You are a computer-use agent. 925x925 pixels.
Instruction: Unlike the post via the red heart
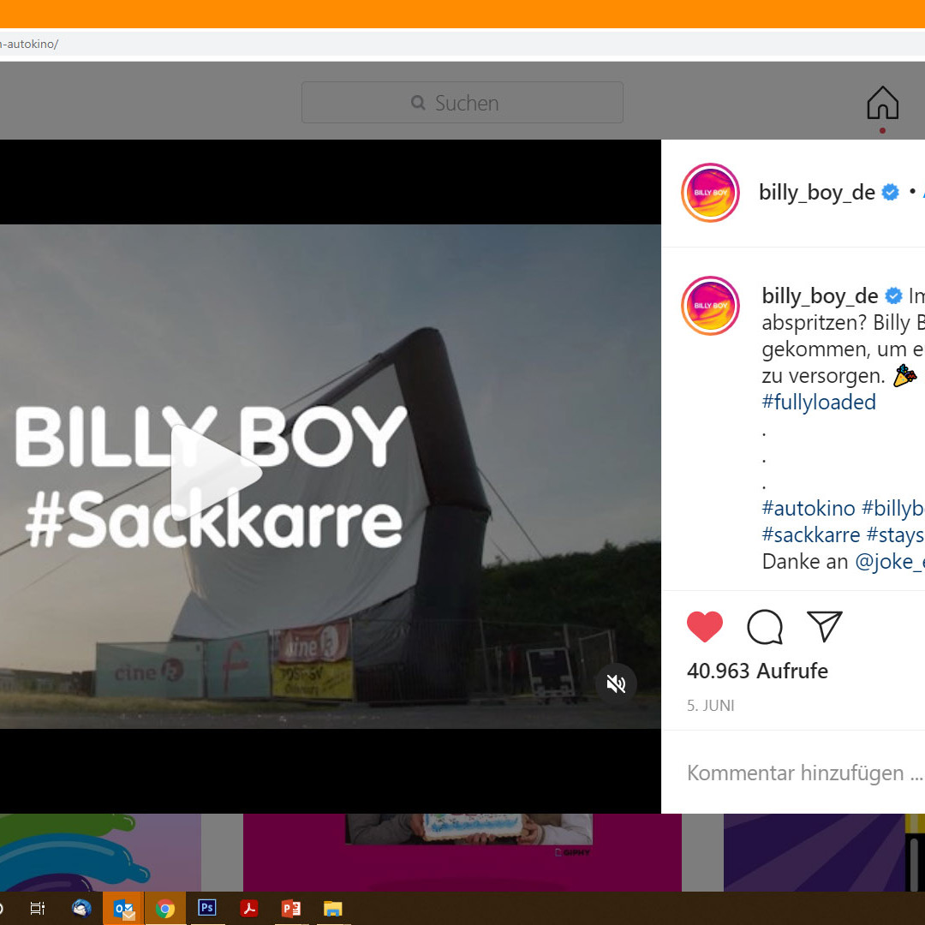(x=704, y=626)
